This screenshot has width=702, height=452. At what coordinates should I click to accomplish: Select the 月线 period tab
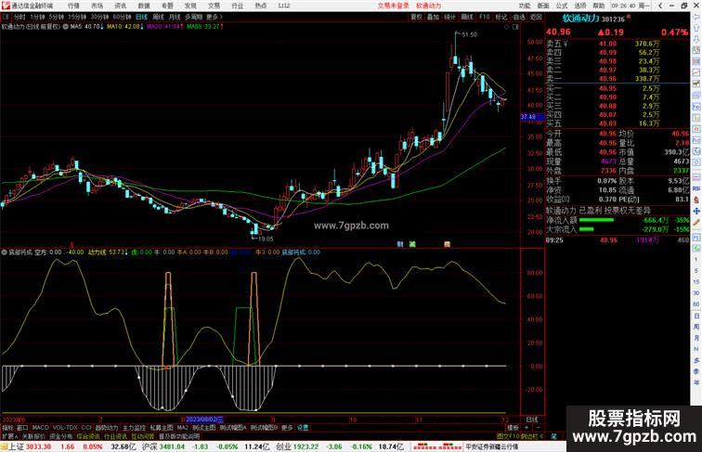coord(175,17)
